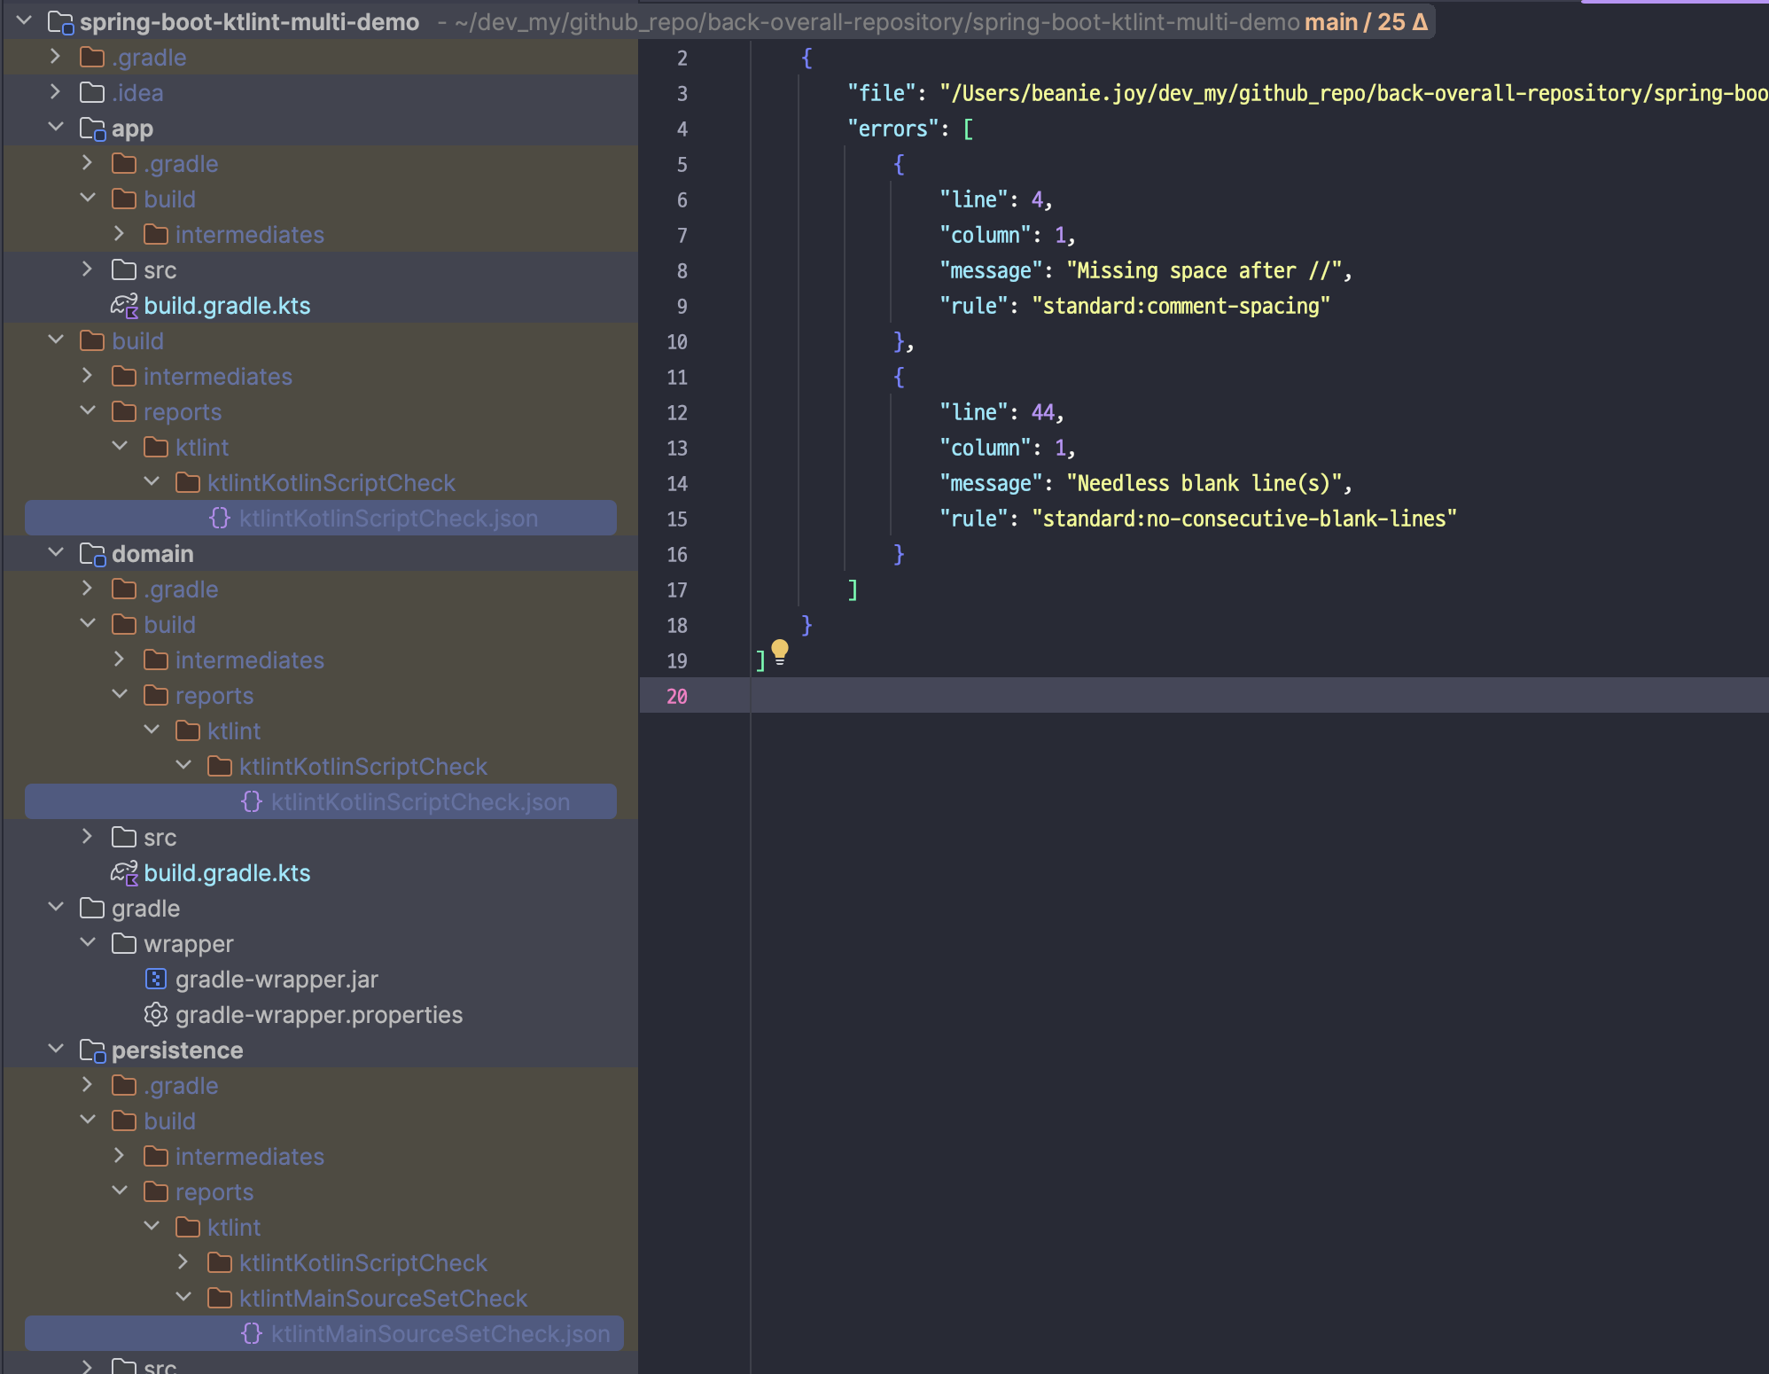Viewport: 1769px width, 1374px height.
Task: Click the archive icon for gradle-wrapper.jar
Action: coord(156,979)
